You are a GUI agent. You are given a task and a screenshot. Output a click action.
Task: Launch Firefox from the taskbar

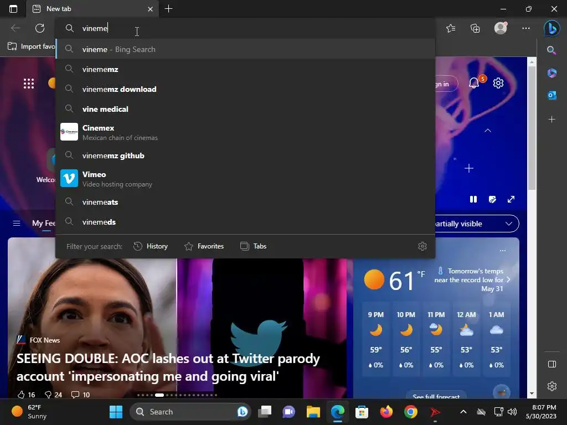point(386,412)
